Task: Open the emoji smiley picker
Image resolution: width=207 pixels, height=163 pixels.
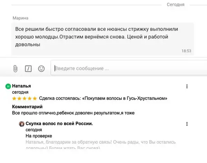Action: pyautogui.click(x=41, y=69)
